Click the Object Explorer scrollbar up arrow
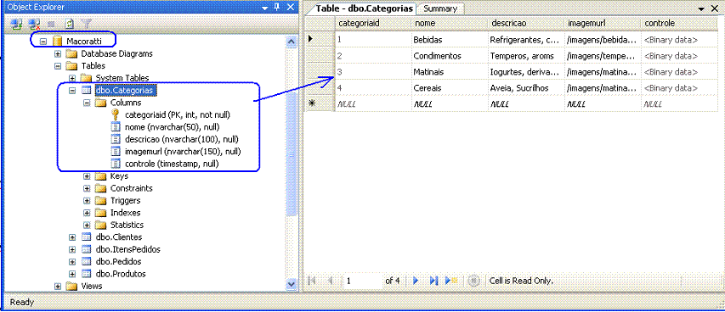Screen dimensions: 725x312 [x=291, y=42]
